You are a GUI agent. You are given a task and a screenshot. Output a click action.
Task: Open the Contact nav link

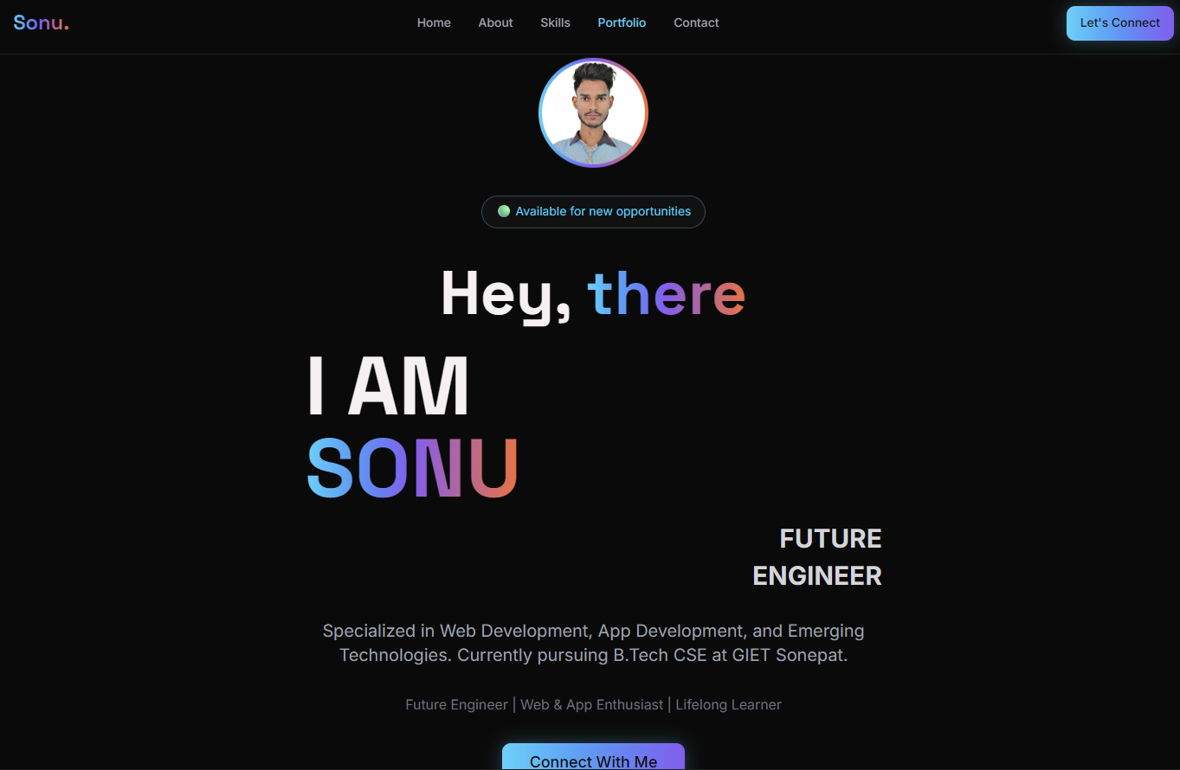click(696, 22)
